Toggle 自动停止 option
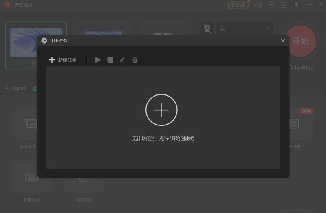The image size is (326, 213). pyautogui.click(x=301, y=68)
